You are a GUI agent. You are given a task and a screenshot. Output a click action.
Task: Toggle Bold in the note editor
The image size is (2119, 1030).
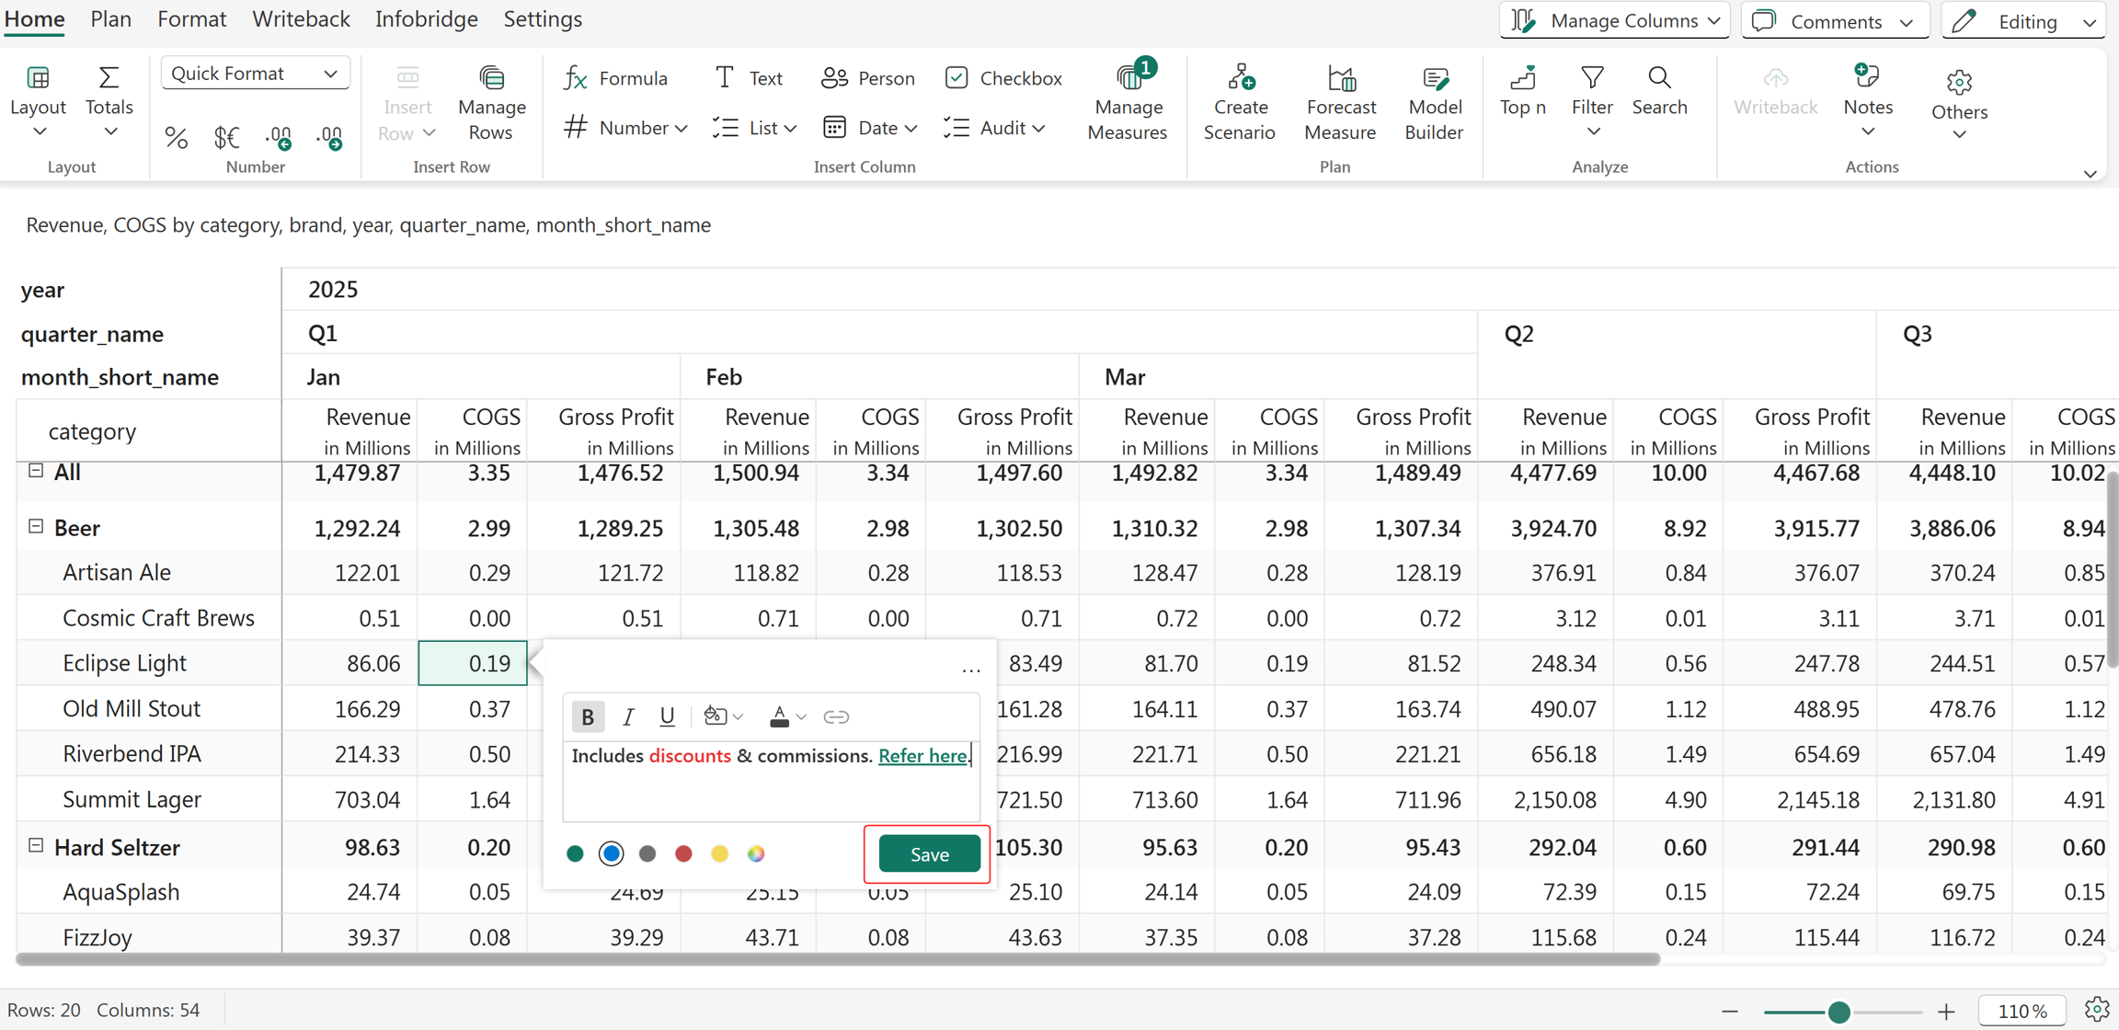pyautogui.click(x=588, y=716)
